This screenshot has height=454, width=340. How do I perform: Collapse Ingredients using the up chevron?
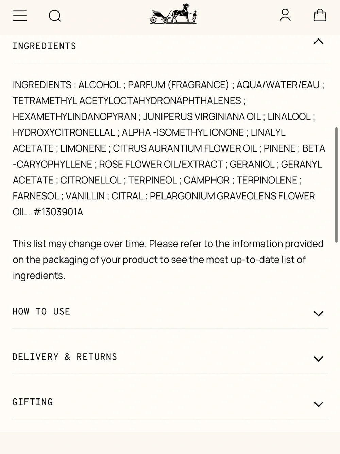click(x=318, y=42)
